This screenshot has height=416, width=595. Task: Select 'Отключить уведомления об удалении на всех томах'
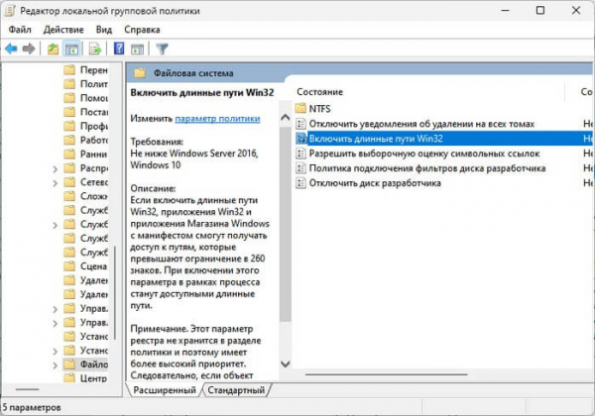point(421,124)
